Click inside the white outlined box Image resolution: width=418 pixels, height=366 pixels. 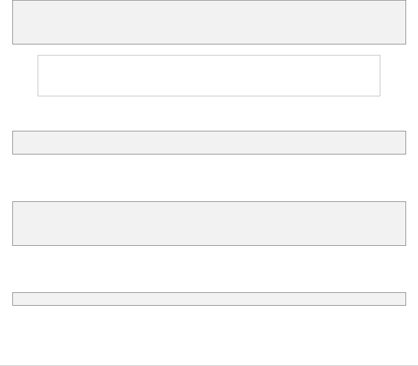(x=209, y=75)
